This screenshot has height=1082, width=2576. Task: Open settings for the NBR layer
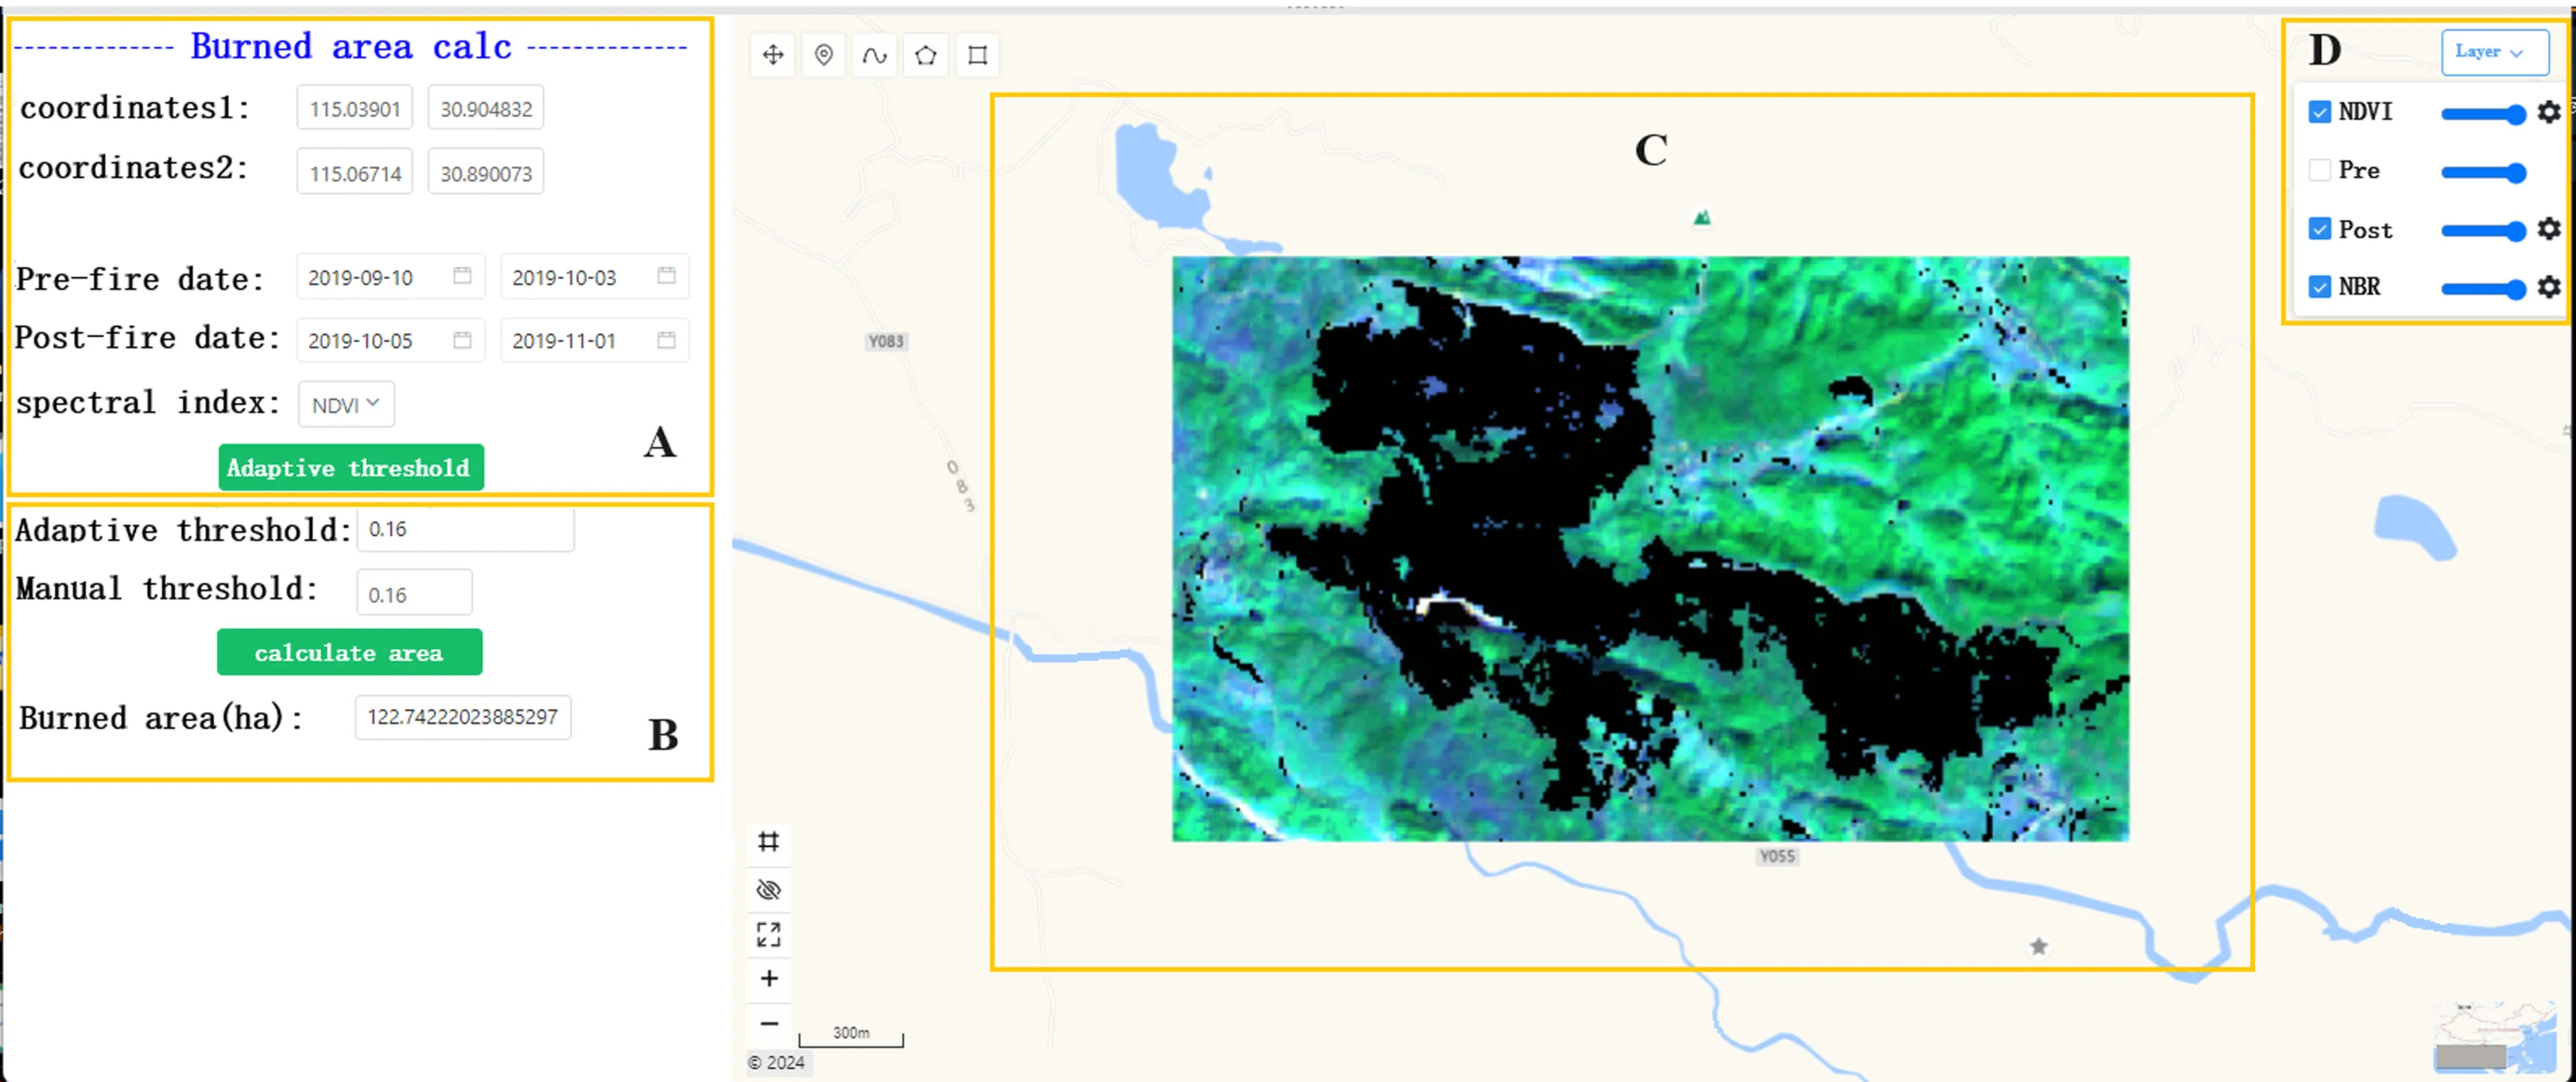pyautogui.click(x=2549, y=287)
